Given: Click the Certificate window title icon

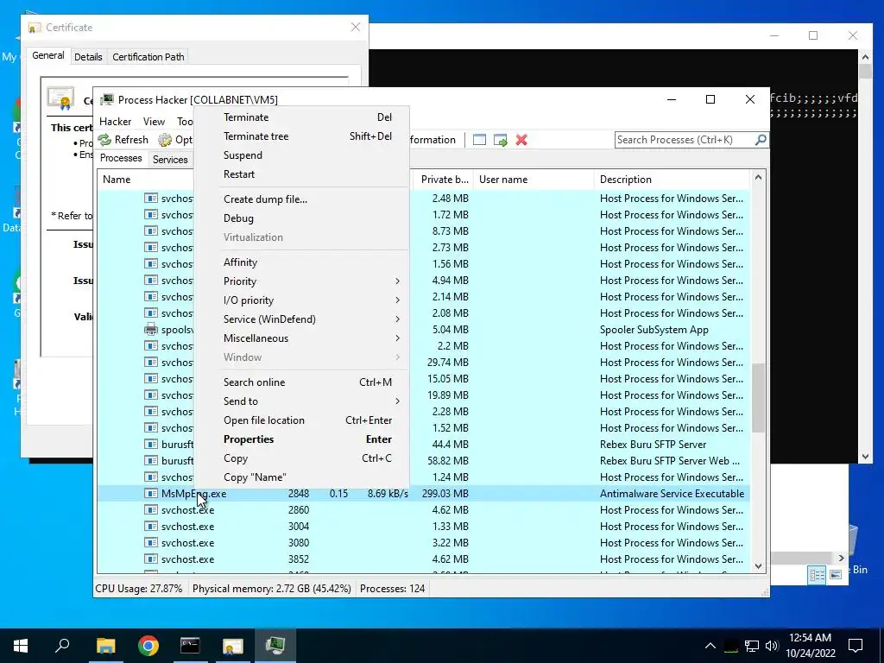Looking at the screenshot, I should click(x=35, y=27).
